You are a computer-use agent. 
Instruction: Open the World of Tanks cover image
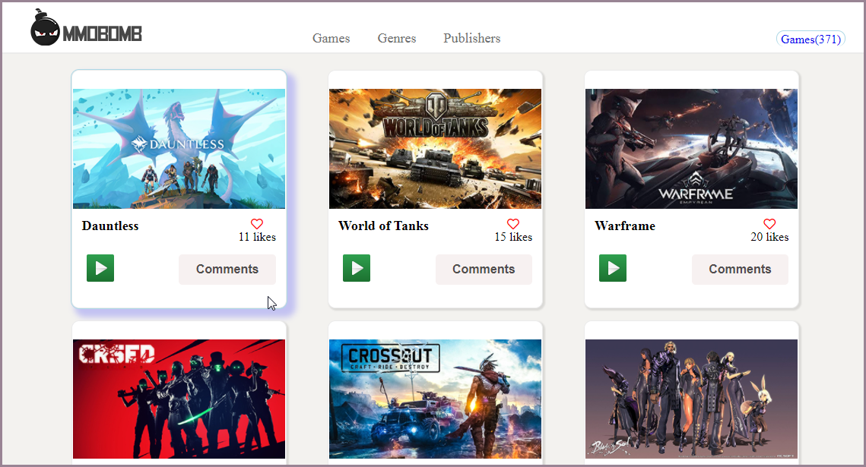[435, 149]
